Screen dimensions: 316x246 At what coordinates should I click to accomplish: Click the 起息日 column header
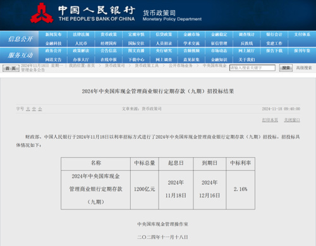point(176,163)
